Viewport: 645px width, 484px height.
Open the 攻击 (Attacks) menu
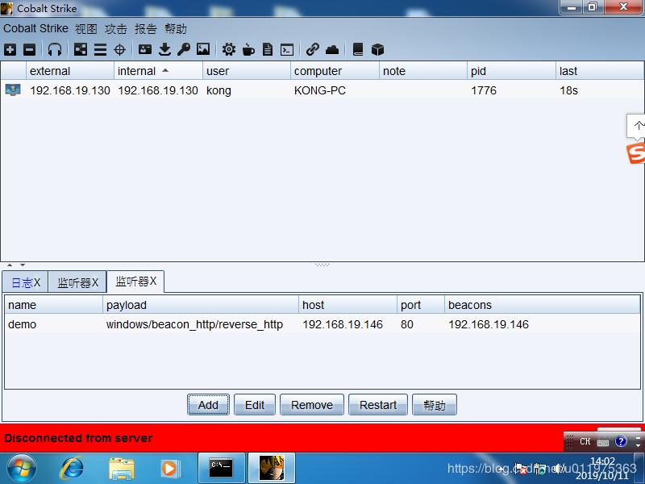tap(116, 28)
